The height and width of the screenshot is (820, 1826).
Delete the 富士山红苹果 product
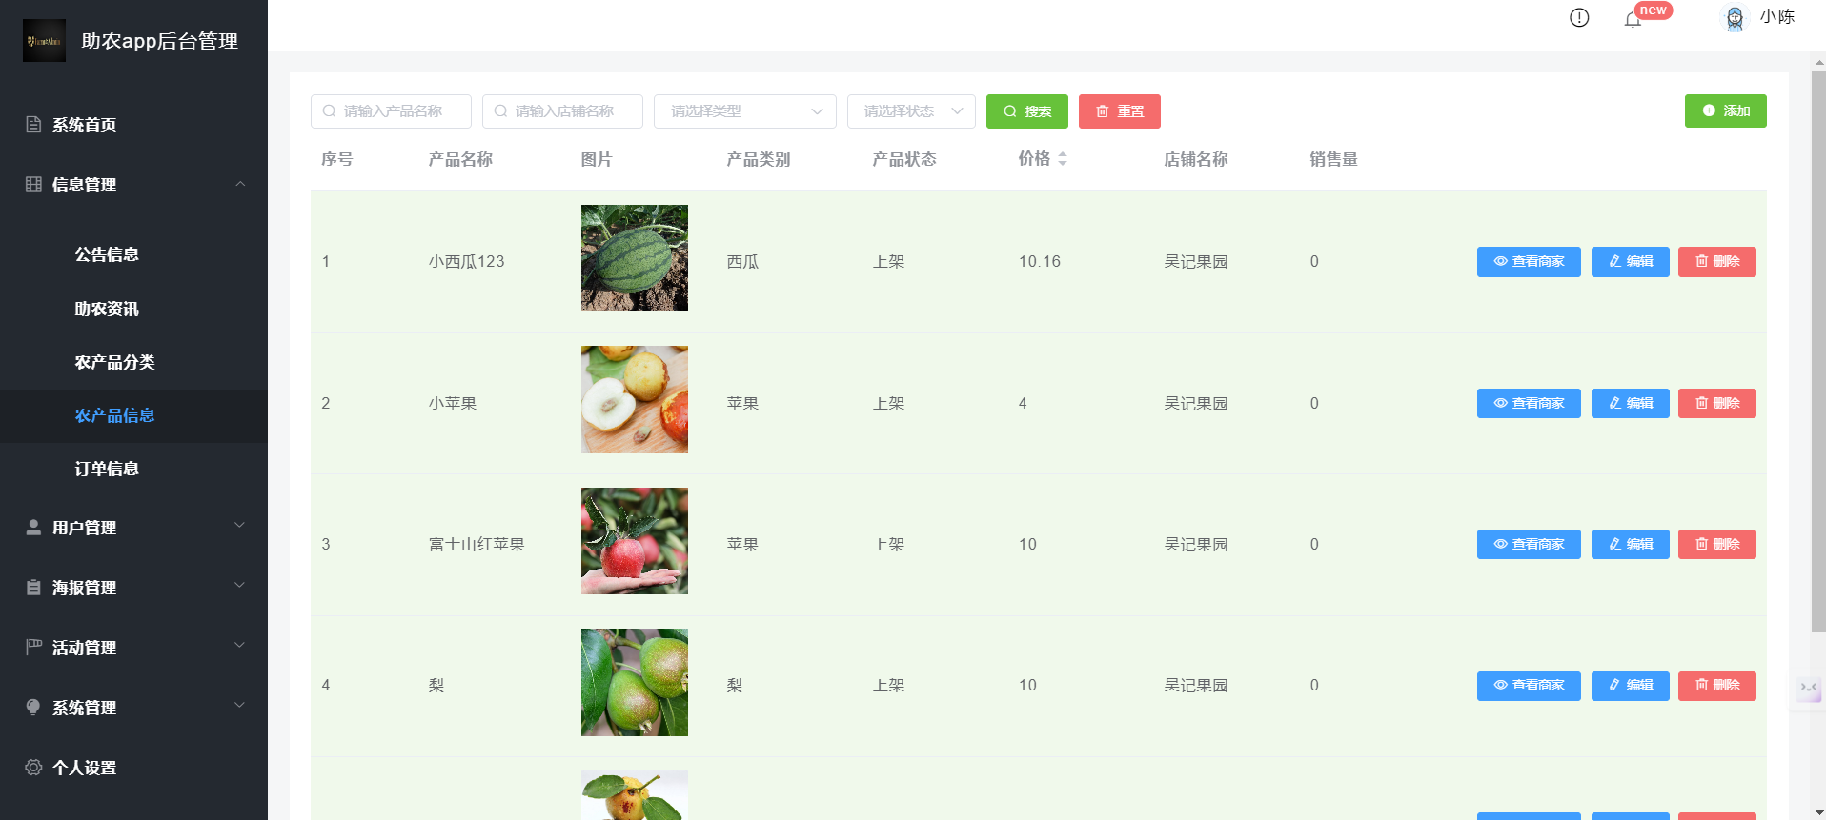(1717, 544)
